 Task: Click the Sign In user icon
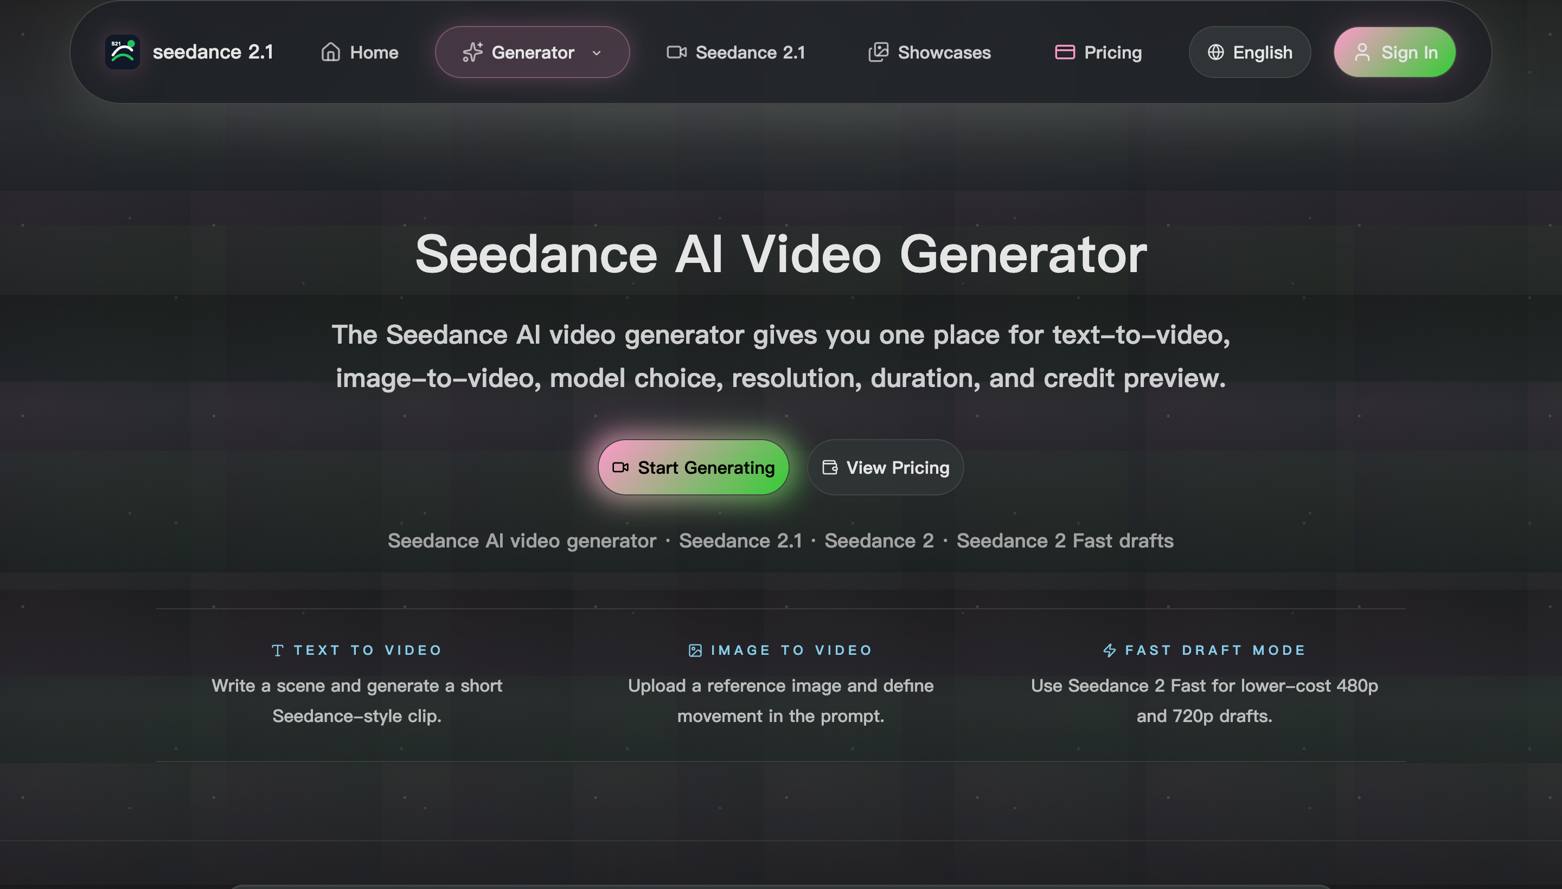click(x=1362, y=52)
